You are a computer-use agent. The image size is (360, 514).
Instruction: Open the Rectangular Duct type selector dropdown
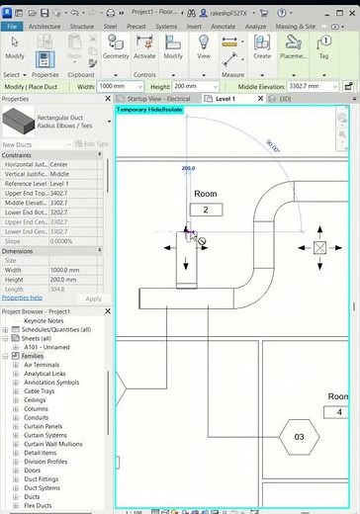pos(109,122)
